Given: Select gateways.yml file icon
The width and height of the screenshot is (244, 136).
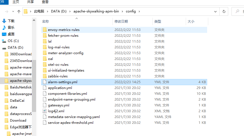Looking at the screenshot, I should [45, 105].
